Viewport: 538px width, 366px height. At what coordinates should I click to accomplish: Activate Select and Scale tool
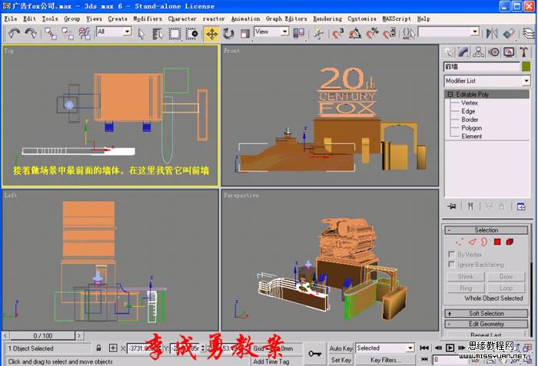[244, 34]
